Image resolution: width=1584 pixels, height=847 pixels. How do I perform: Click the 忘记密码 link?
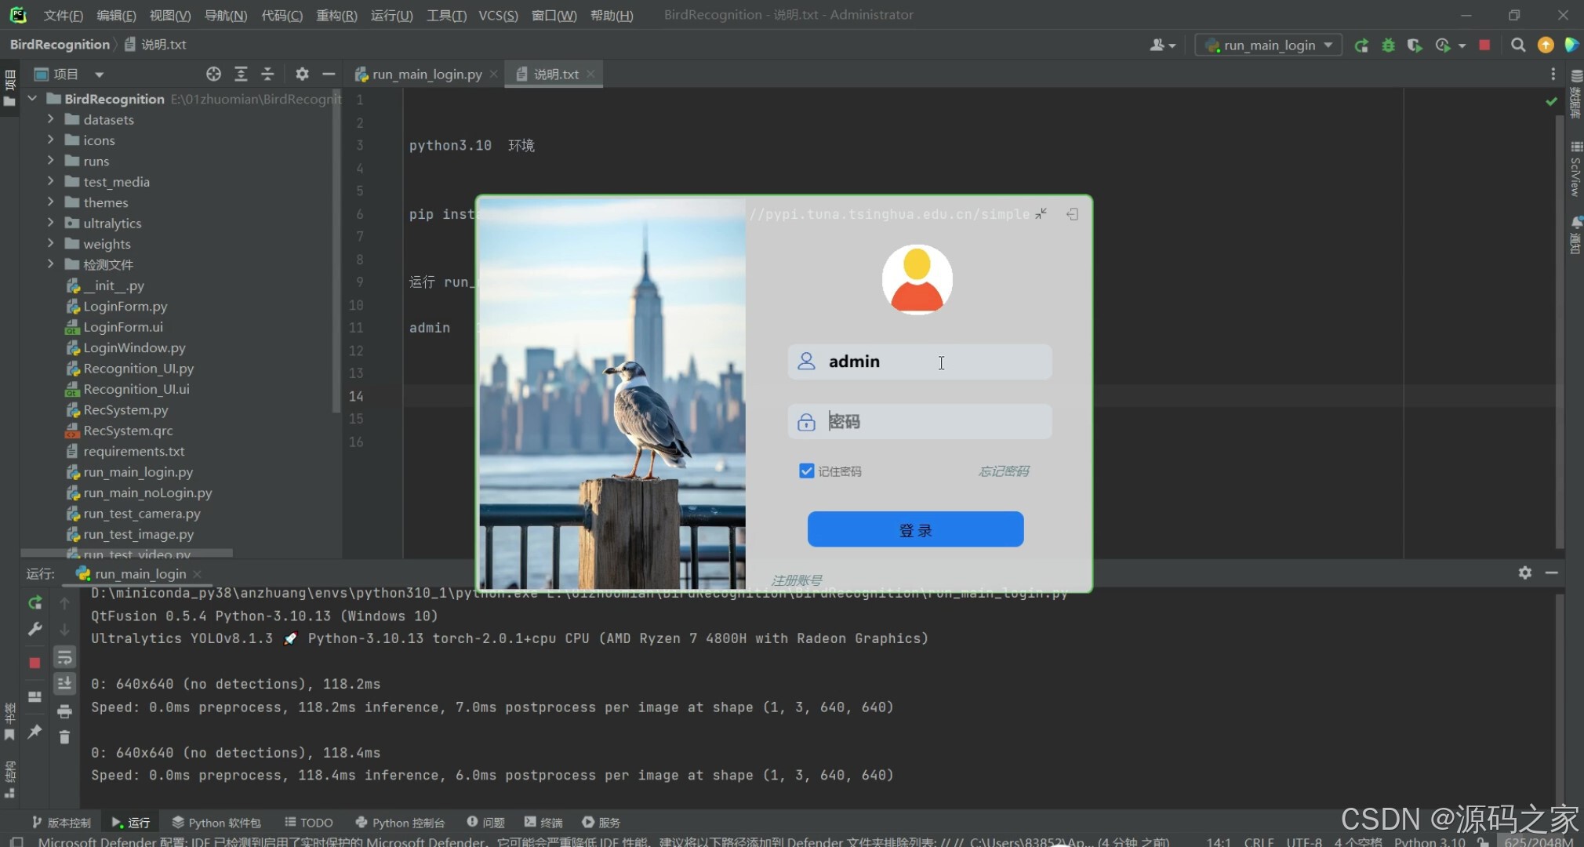1003,471
